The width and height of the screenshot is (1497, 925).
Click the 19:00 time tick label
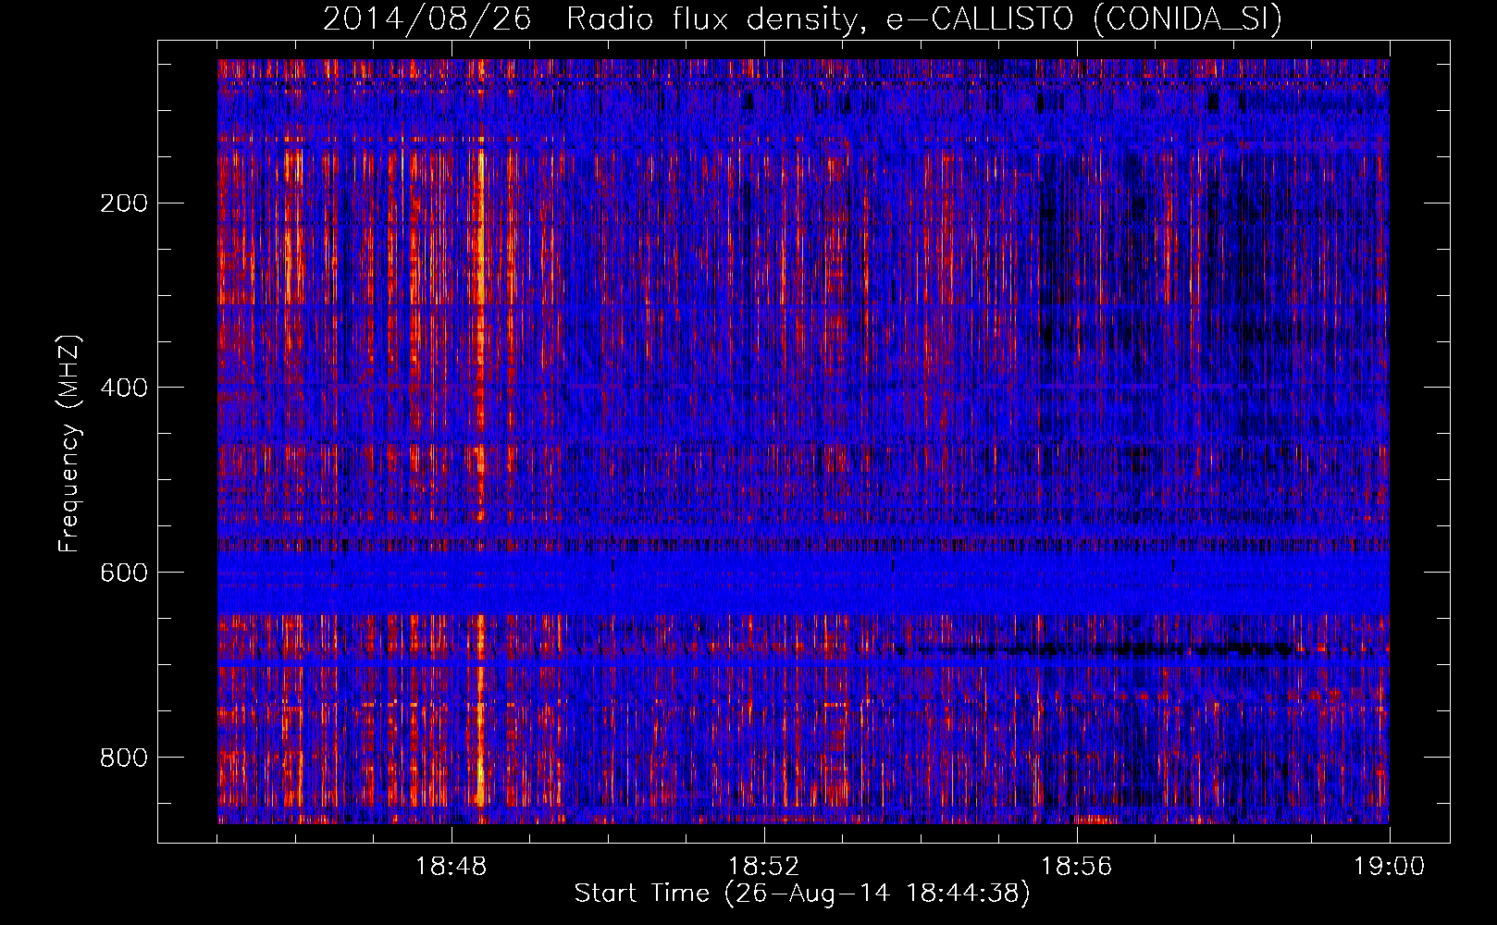tap(1389, 867)
